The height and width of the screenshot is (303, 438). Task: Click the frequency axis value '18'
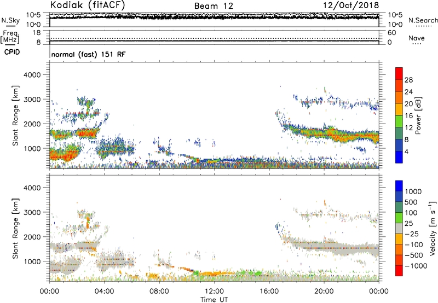pyautogui.click(x=37, y=33)
